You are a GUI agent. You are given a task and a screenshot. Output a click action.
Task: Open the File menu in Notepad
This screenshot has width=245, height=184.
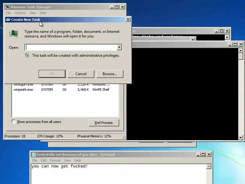pyautogui.click(x=35, y=160)
